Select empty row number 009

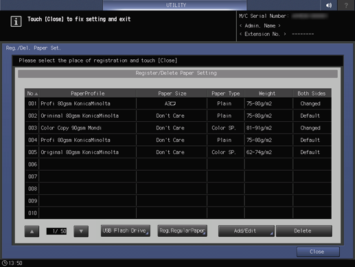coord(178,201)
